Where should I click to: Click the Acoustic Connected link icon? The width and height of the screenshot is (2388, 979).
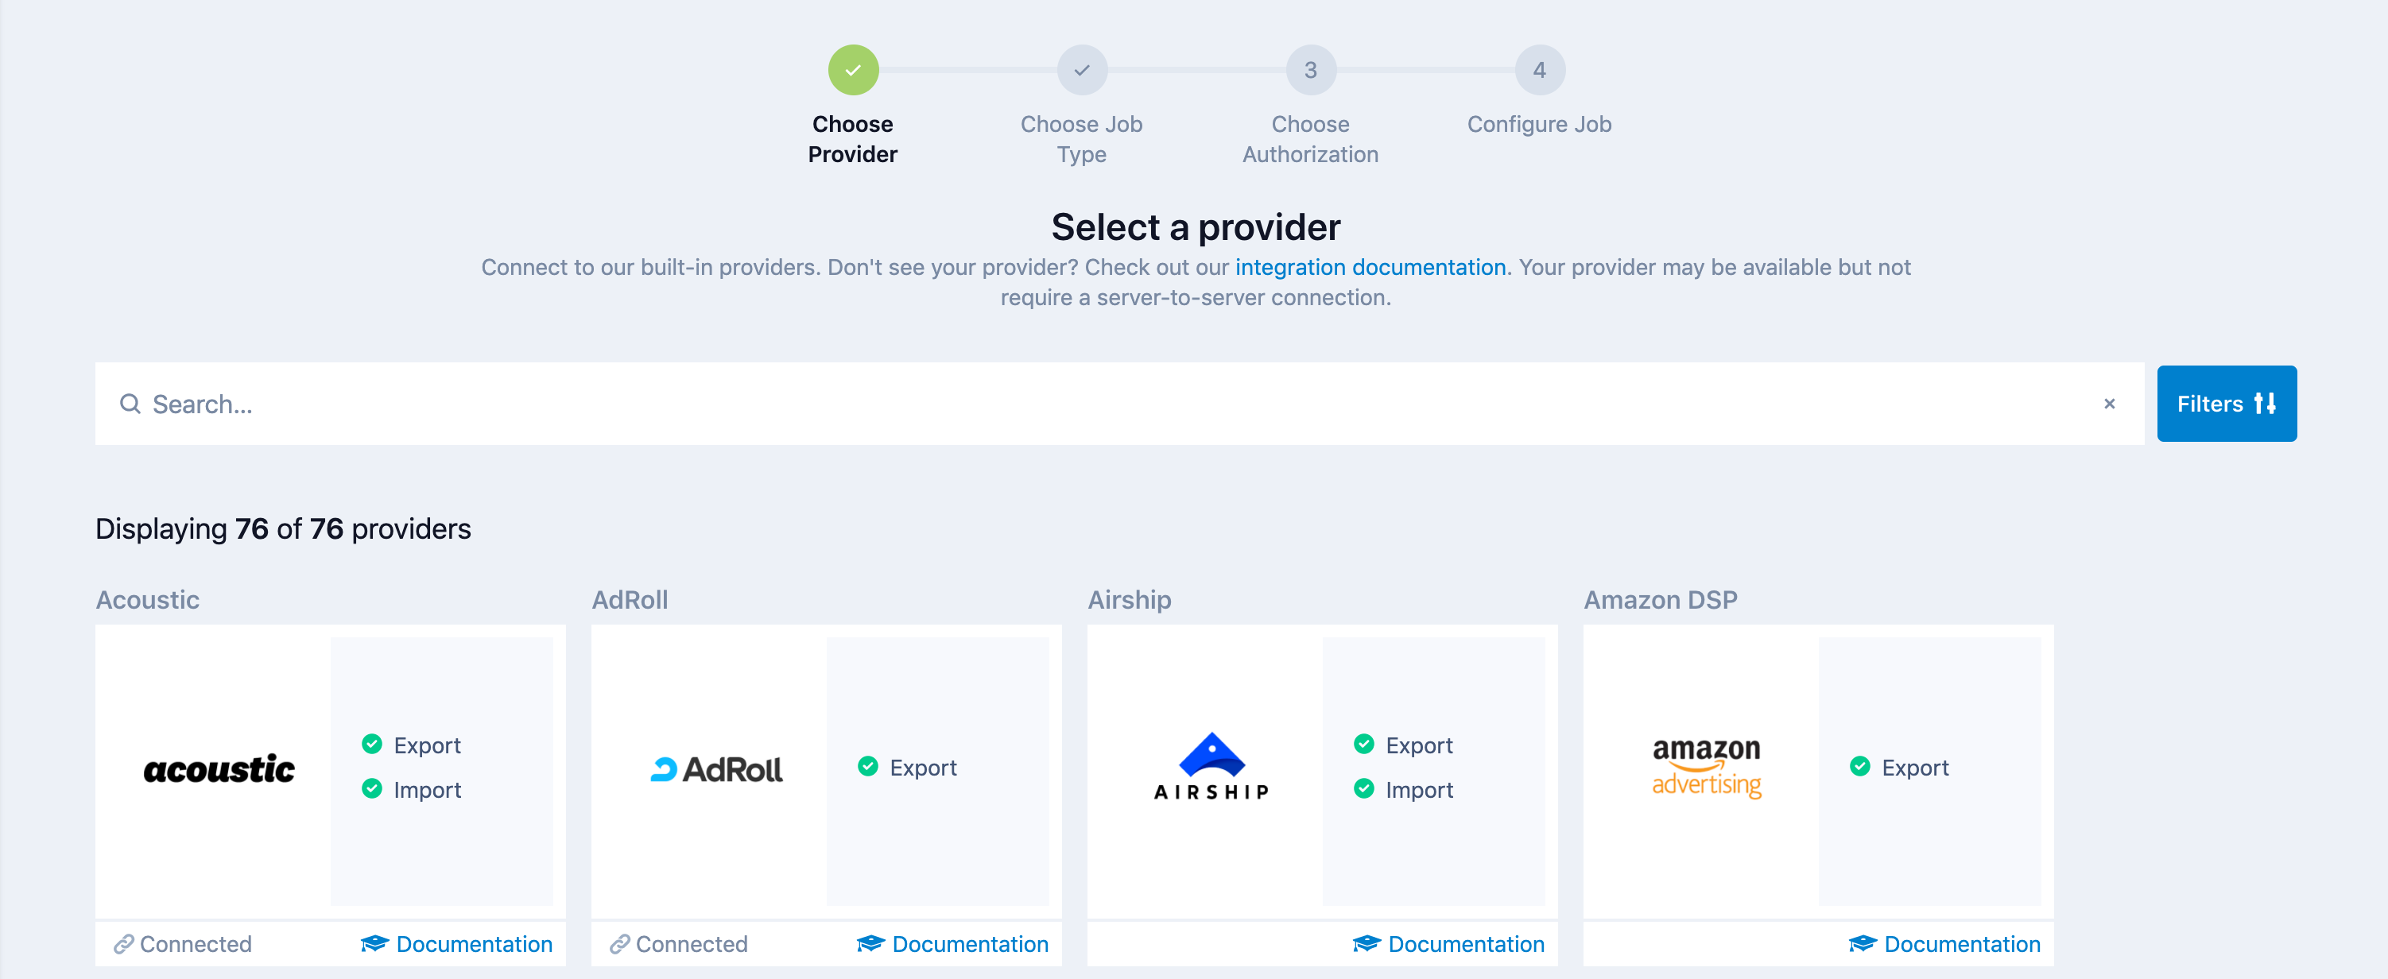pyautogui.click(x=123, y=945)
